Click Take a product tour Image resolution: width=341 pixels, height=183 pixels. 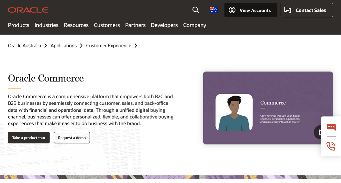(x=29, y=138)
